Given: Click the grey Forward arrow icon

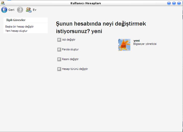Looking at the screenshot, I should click(x=20, y=10).
